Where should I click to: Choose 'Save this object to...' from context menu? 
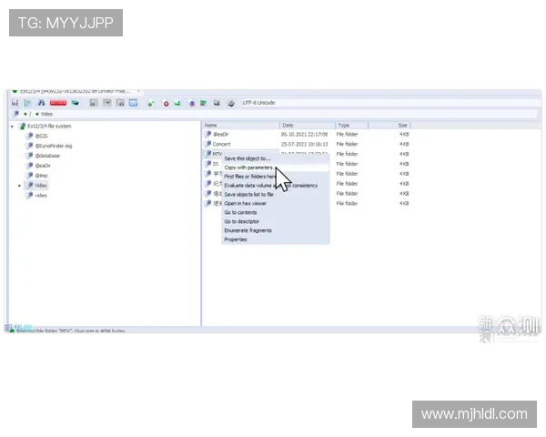[248, 158]
